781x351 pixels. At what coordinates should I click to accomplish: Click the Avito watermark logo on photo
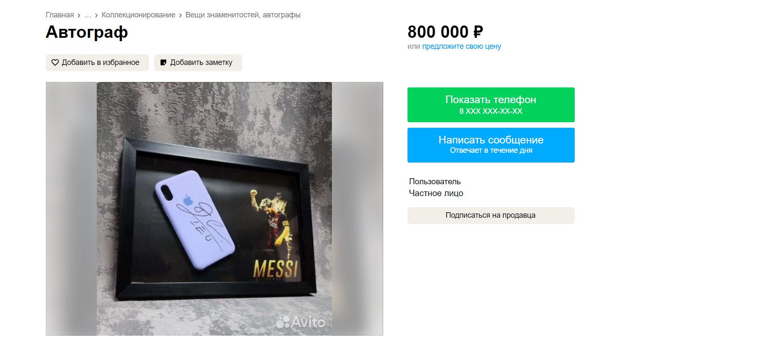[x=301, y=322]
